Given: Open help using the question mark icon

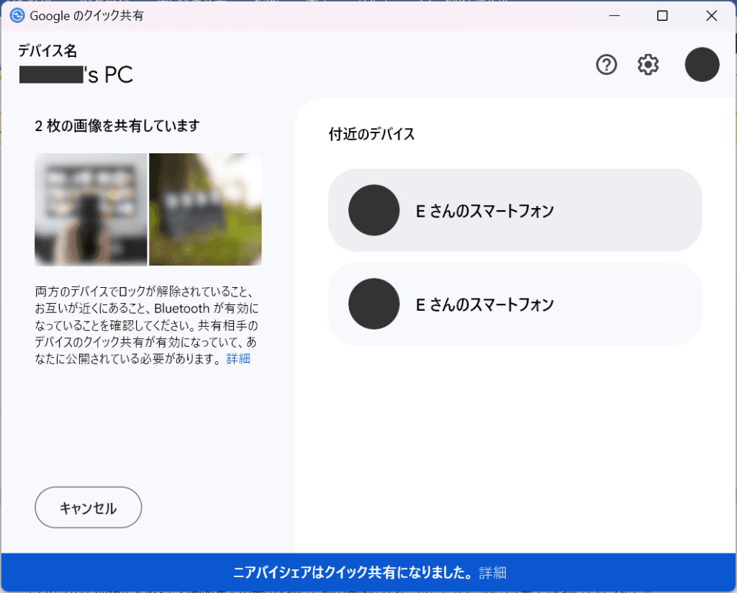Looking at the screenshot, I should click(607, 64).
